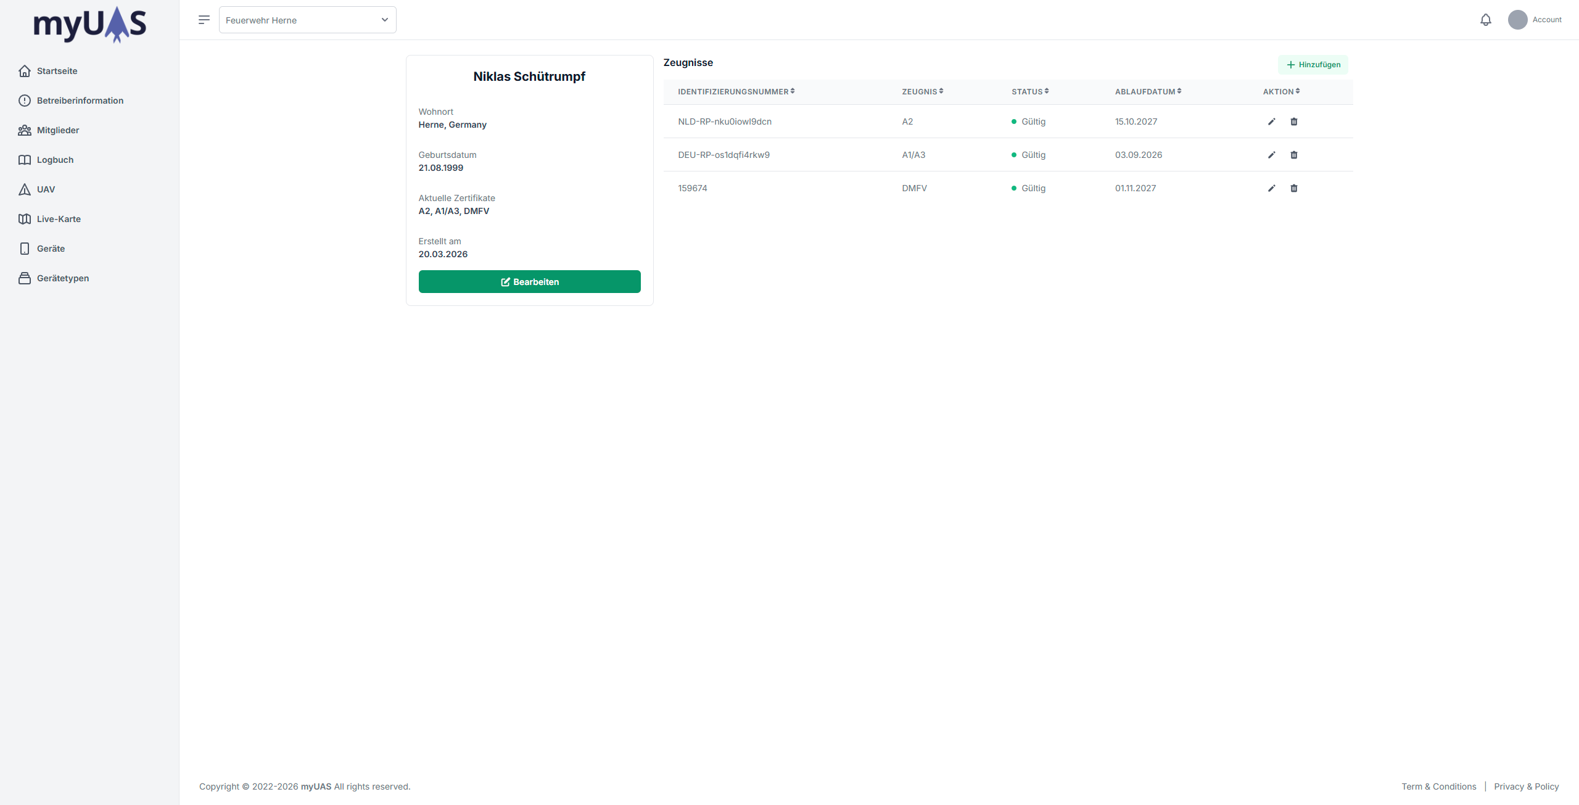Sort the table by Status column
This screenshot has width=1579, height=805.
click(1030, 91)
